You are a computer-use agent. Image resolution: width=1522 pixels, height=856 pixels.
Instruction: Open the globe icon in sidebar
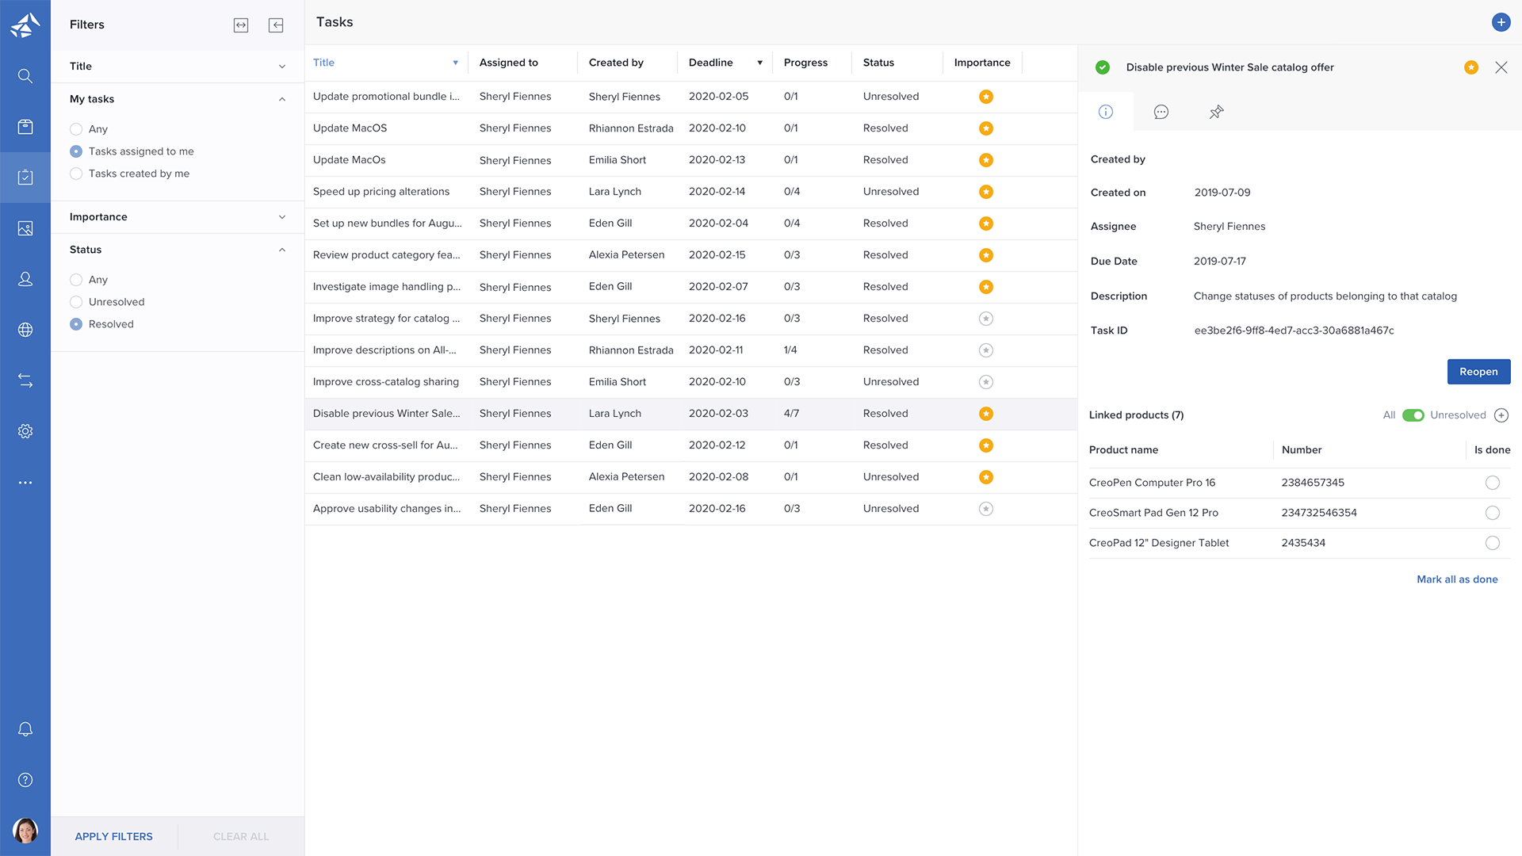click(x=25, y=330)
